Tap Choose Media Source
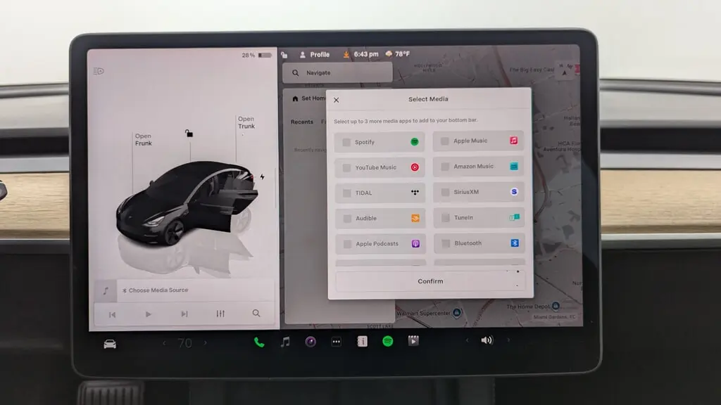Screen dimensions: 721x405 coord(156,290)
